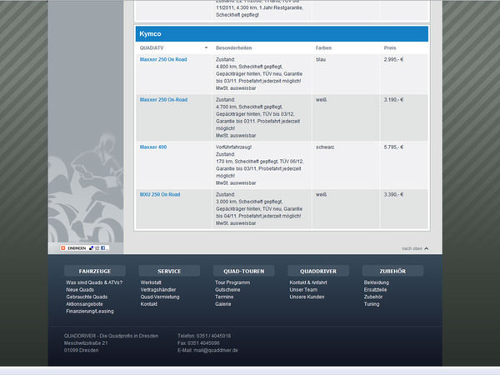Click the Kymco section header
Viewport: 500px width, 375px height.
[x=282, y=34]
